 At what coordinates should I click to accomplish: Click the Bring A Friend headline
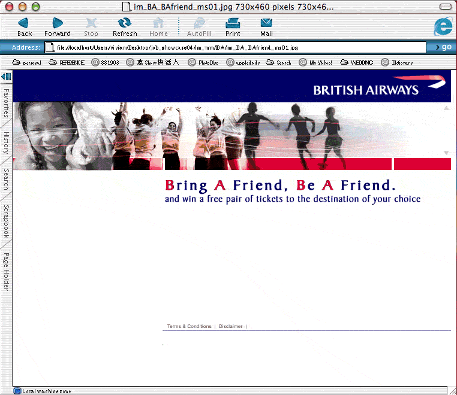(x=281, y=186)
